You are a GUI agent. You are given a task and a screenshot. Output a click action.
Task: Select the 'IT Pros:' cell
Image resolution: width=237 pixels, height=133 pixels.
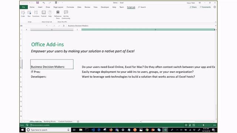52,72
